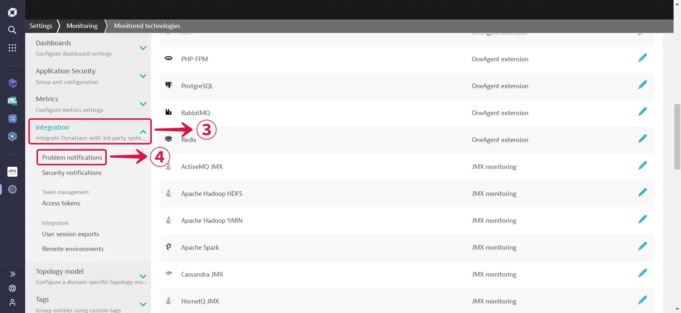Click the Cassandra JMX name
The image size is (681, 313).
(202, 274)
